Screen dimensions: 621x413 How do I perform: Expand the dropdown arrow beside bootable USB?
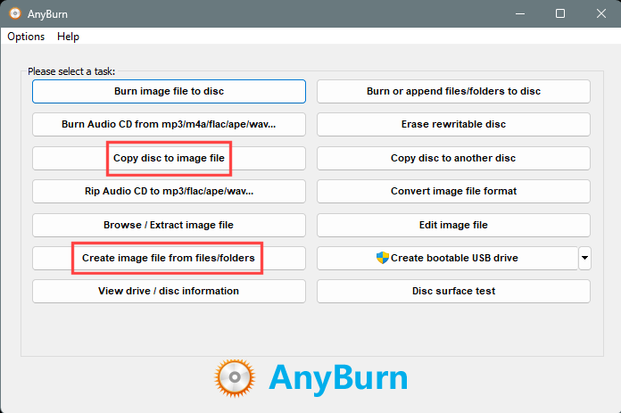tap(584, 258)
